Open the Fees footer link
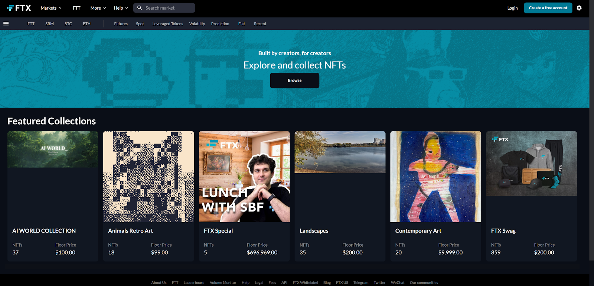This screenshot has height=286, width=594. (x=272, y=283)
